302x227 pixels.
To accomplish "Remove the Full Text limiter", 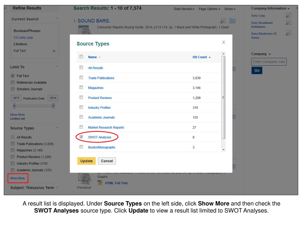I will [x=53, y=51].
